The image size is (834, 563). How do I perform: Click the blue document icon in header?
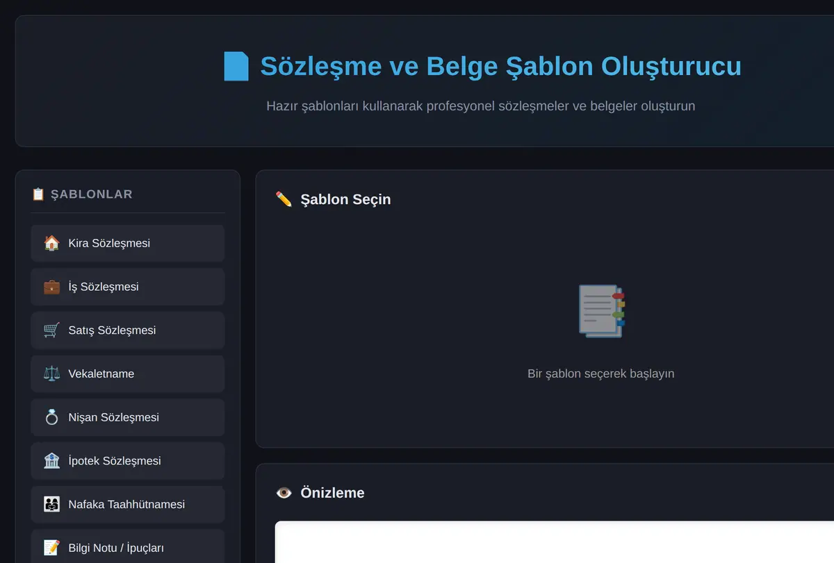point(236,67)
